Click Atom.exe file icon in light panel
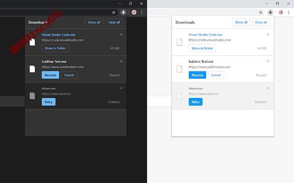This screenshot has width=294, height=183. coord(180,96)
